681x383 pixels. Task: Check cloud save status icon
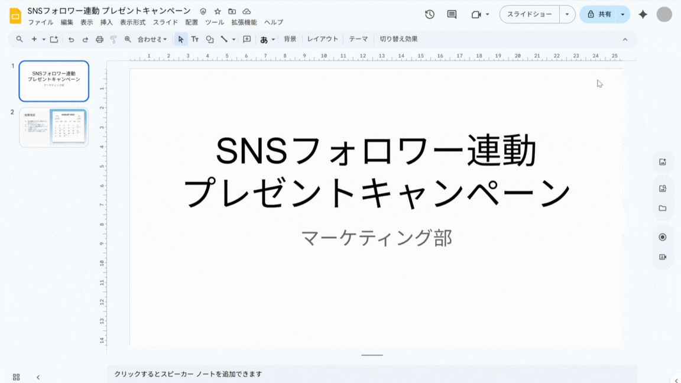[247, 11]
